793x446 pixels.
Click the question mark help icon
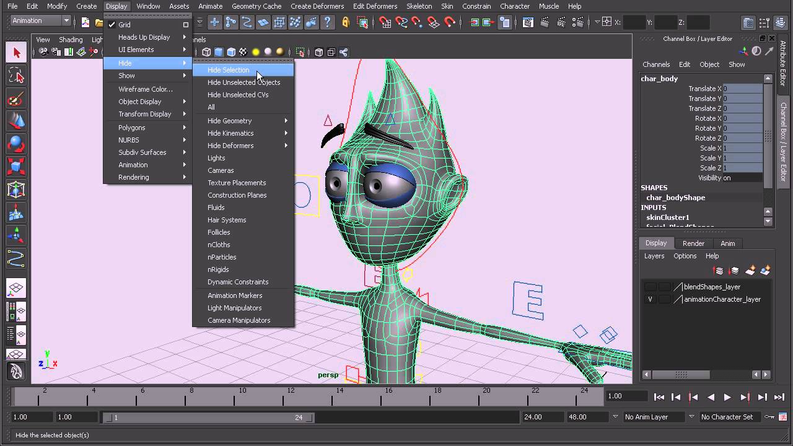click(x=328, y=22)
